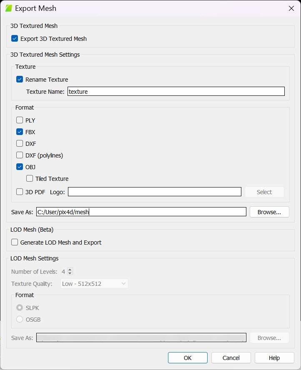This screenshot has width=301, height=370.
Task: Click the stepper down arrow for Number of Levels
Action: click(70, 273)
